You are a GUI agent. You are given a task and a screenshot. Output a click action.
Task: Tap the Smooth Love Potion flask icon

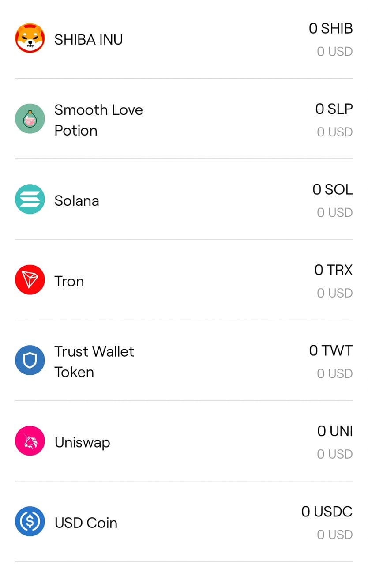tap(30, 119)
